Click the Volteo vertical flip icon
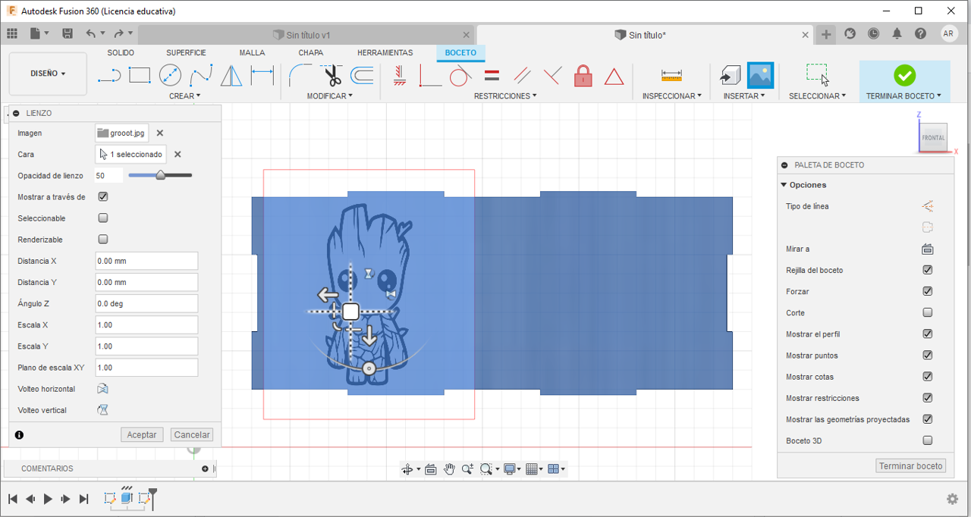 tap(102, 410)
